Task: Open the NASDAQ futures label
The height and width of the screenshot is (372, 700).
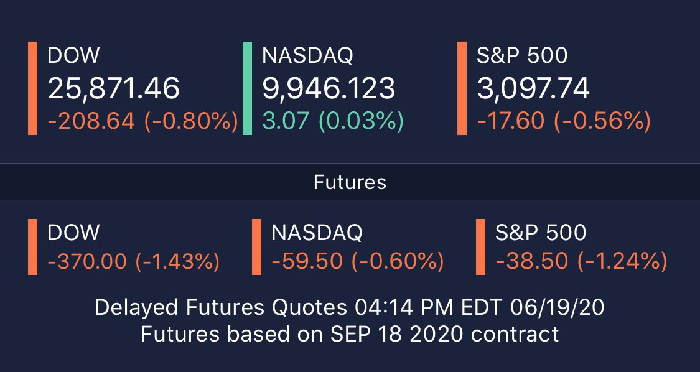Action: pyautogui.click(x=317, y=233)
